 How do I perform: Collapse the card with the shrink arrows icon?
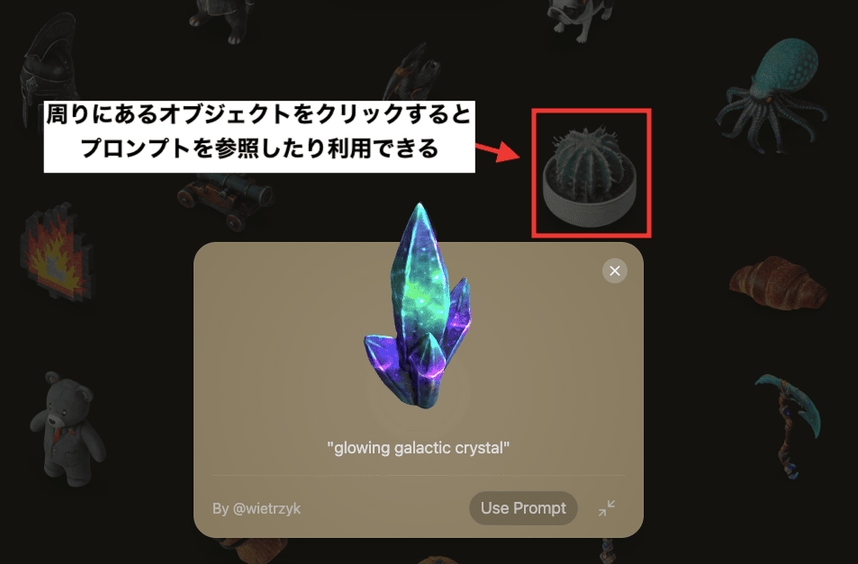click(x=606, y=508)
